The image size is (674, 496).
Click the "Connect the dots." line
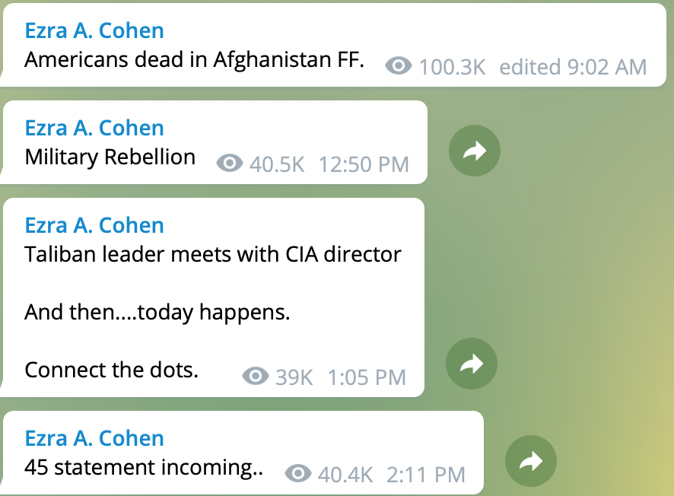pyautogui.click(x=111, y=370)
